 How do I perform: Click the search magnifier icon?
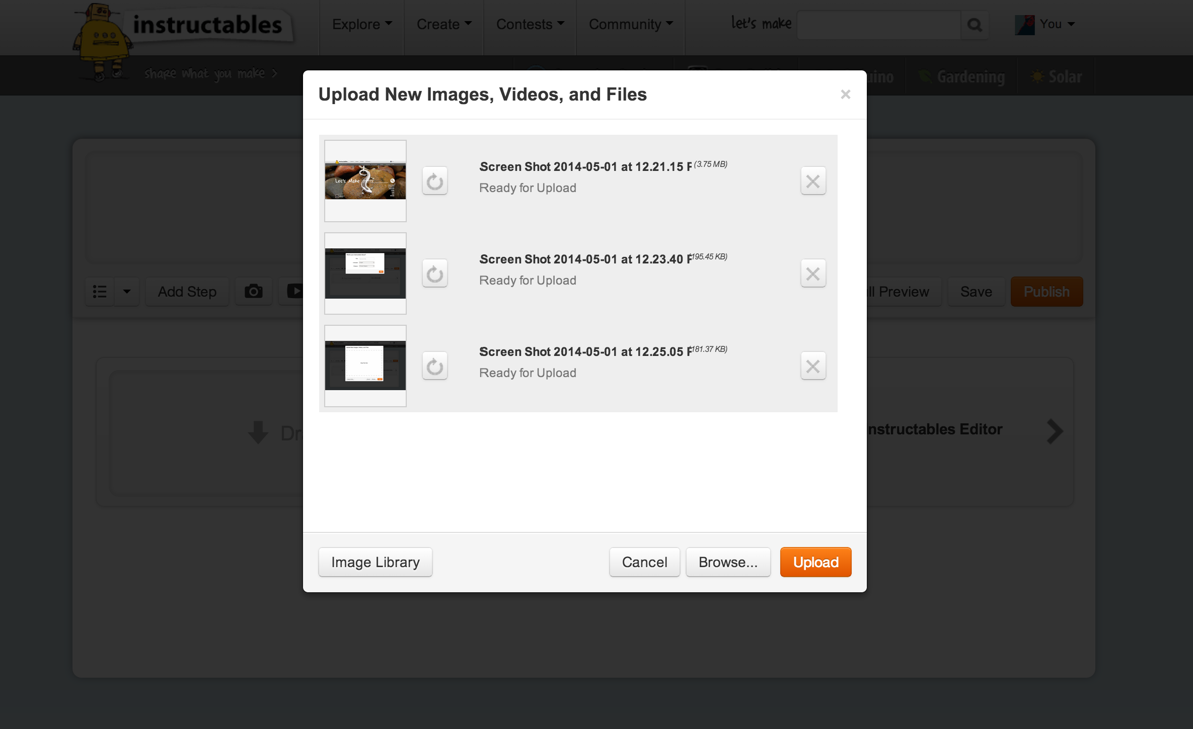pyautogui.click(x=975, y=24)
